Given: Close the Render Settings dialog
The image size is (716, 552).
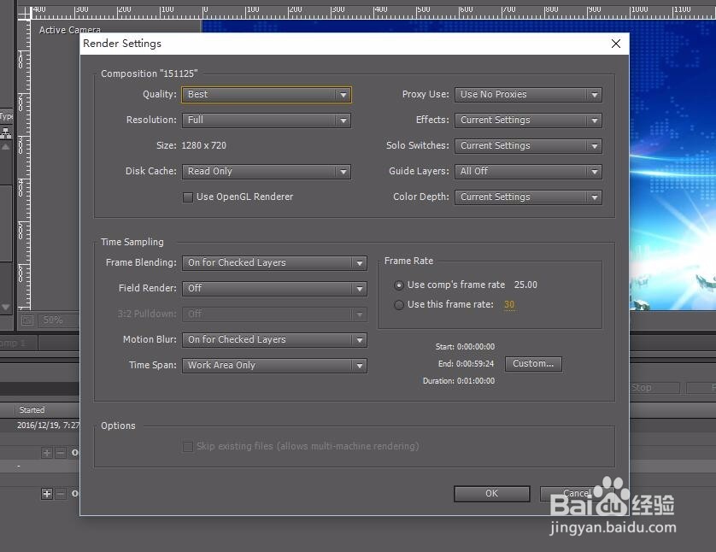Looking at the screenshot, I should click(615, 44).
